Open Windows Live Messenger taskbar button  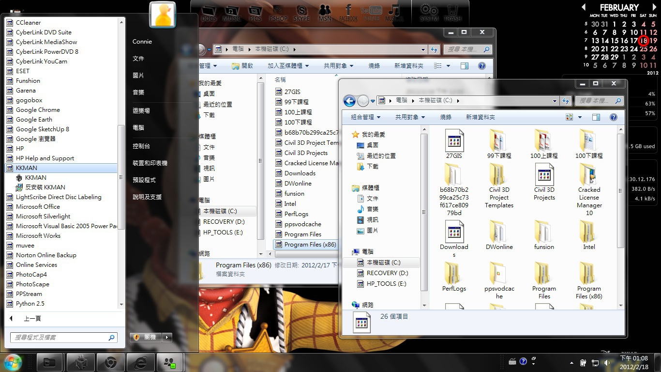coord(170,362)
